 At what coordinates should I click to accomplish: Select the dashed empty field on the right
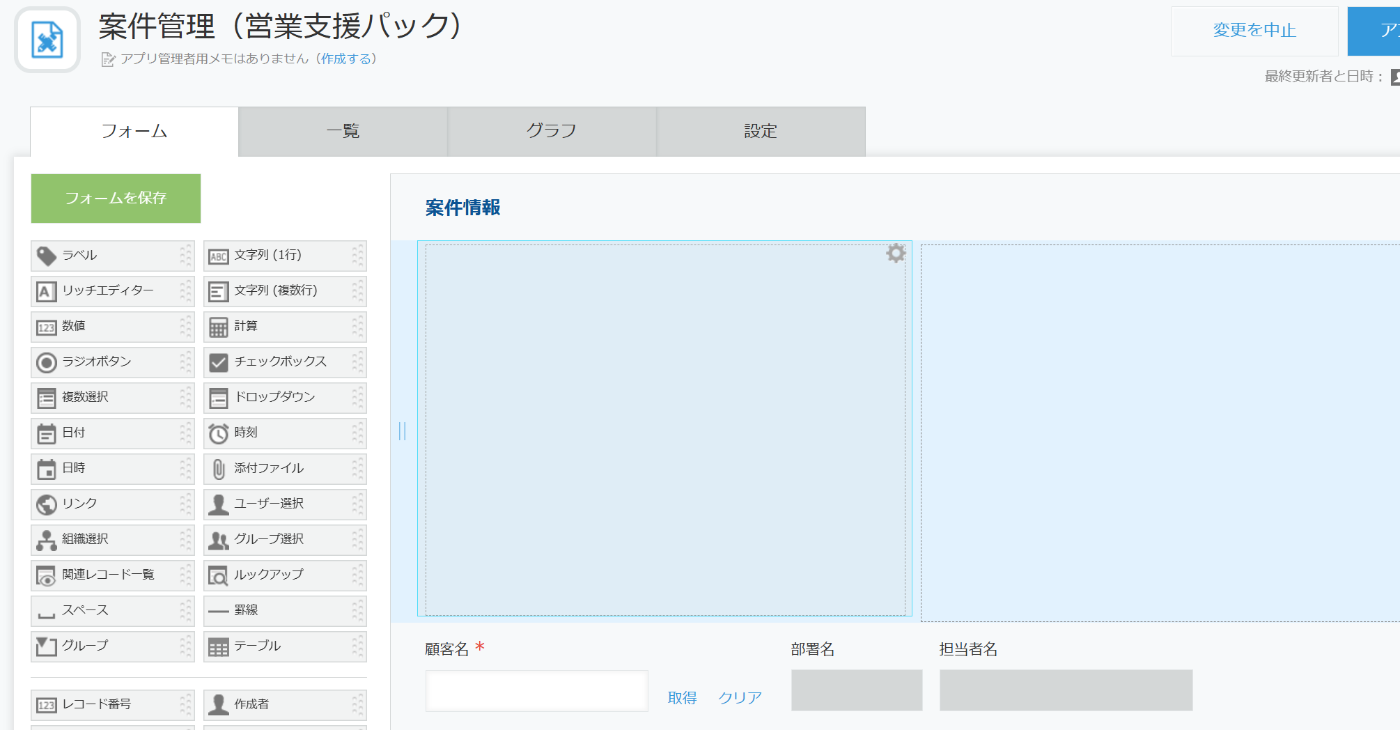click(1160, 433)
